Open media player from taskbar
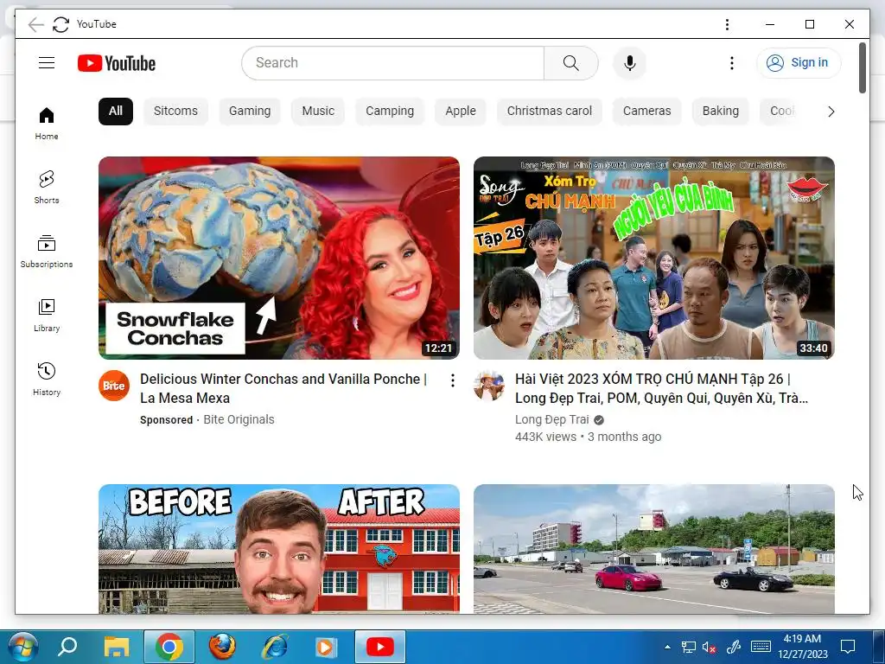 pos(326,647)
